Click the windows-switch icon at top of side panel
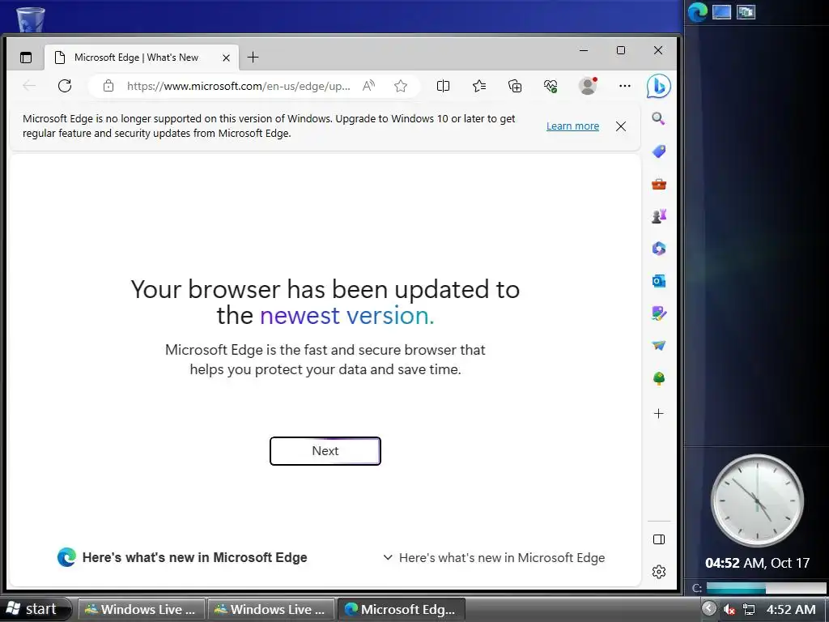The width and height of the screenshot is (829, 622). point(746,11)
